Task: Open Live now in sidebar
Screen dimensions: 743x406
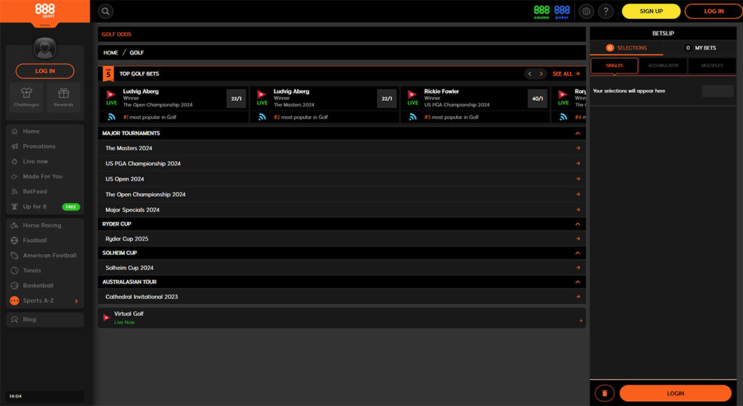Action: tap(45, 162)
